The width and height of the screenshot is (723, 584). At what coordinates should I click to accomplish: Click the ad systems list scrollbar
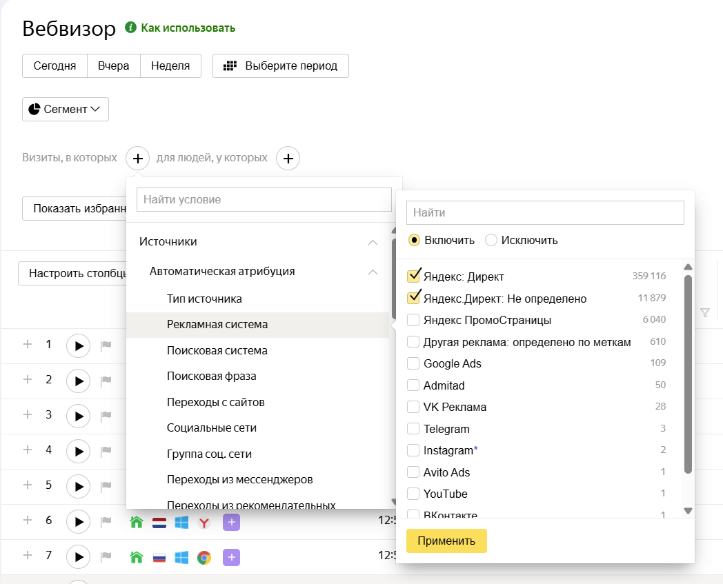point(688,374)
